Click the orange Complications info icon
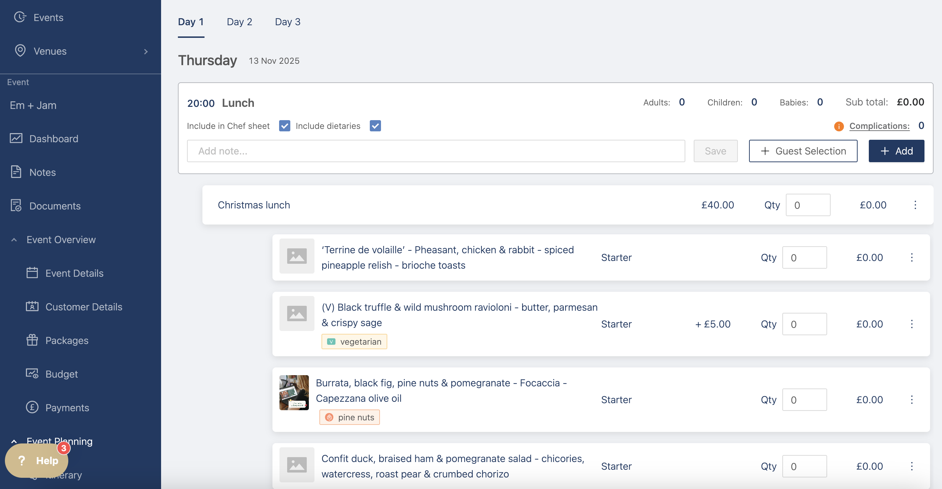 click(838, 126)
